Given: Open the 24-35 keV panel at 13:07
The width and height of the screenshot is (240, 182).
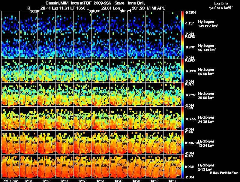Looking at the screenshot, I should [136, 119].
